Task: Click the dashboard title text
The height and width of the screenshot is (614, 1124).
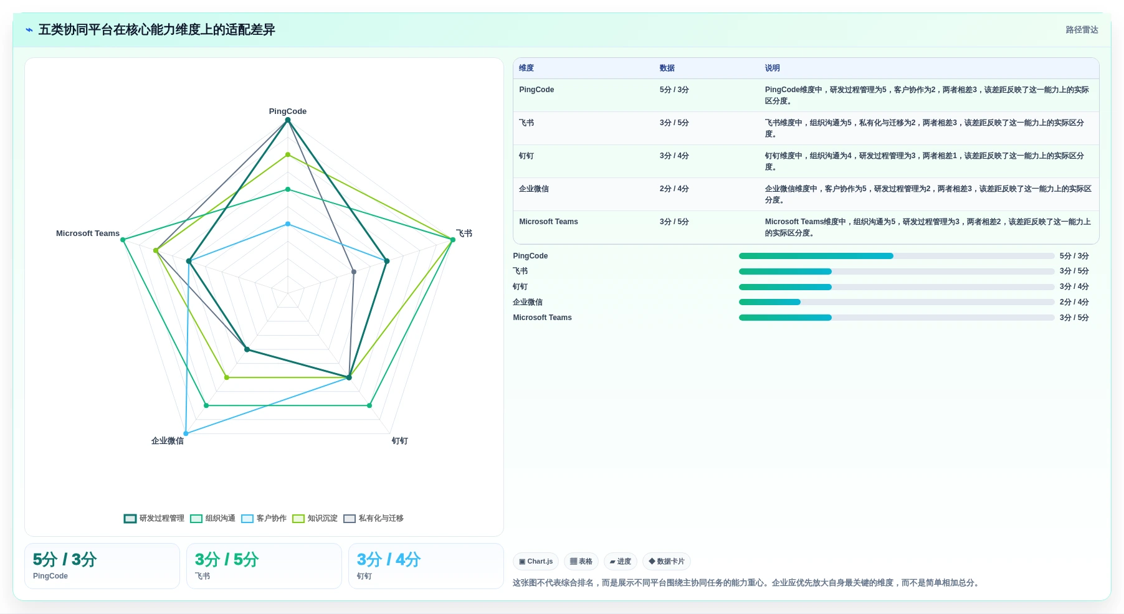Action: (x=157, y=30)
